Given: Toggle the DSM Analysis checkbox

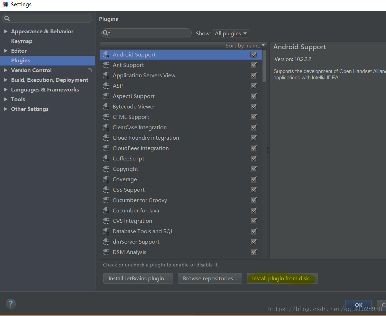Looking at the screenshot, I should coord(254,252).
